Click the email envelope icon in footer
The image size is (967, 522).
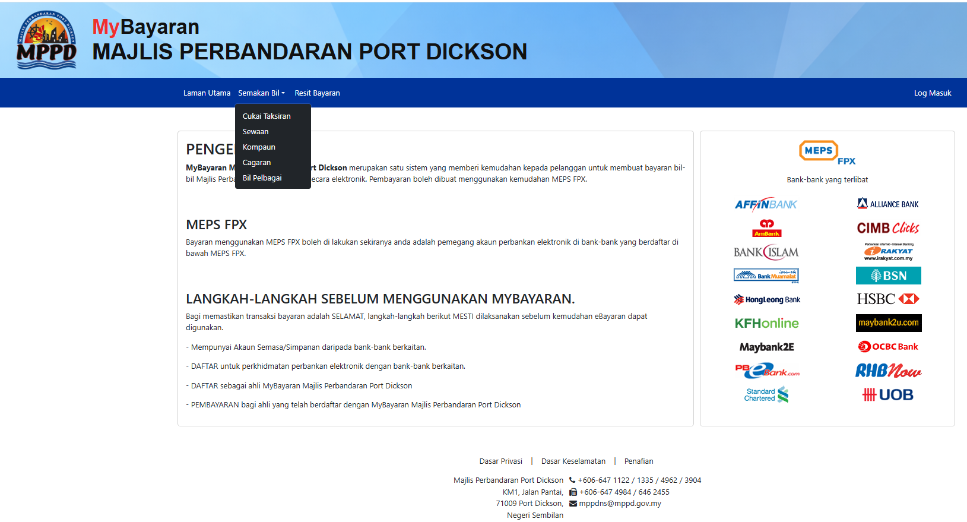tap(573, 504)
